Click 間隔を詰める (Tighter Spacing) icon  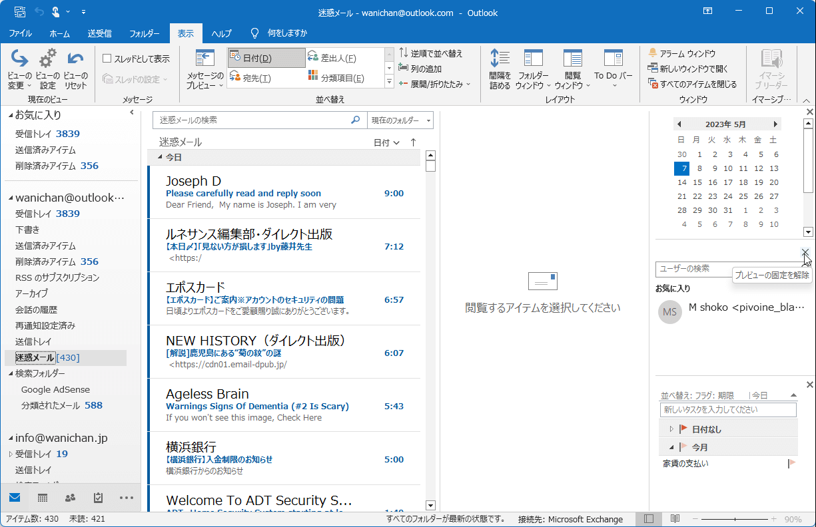pos(500,69)
